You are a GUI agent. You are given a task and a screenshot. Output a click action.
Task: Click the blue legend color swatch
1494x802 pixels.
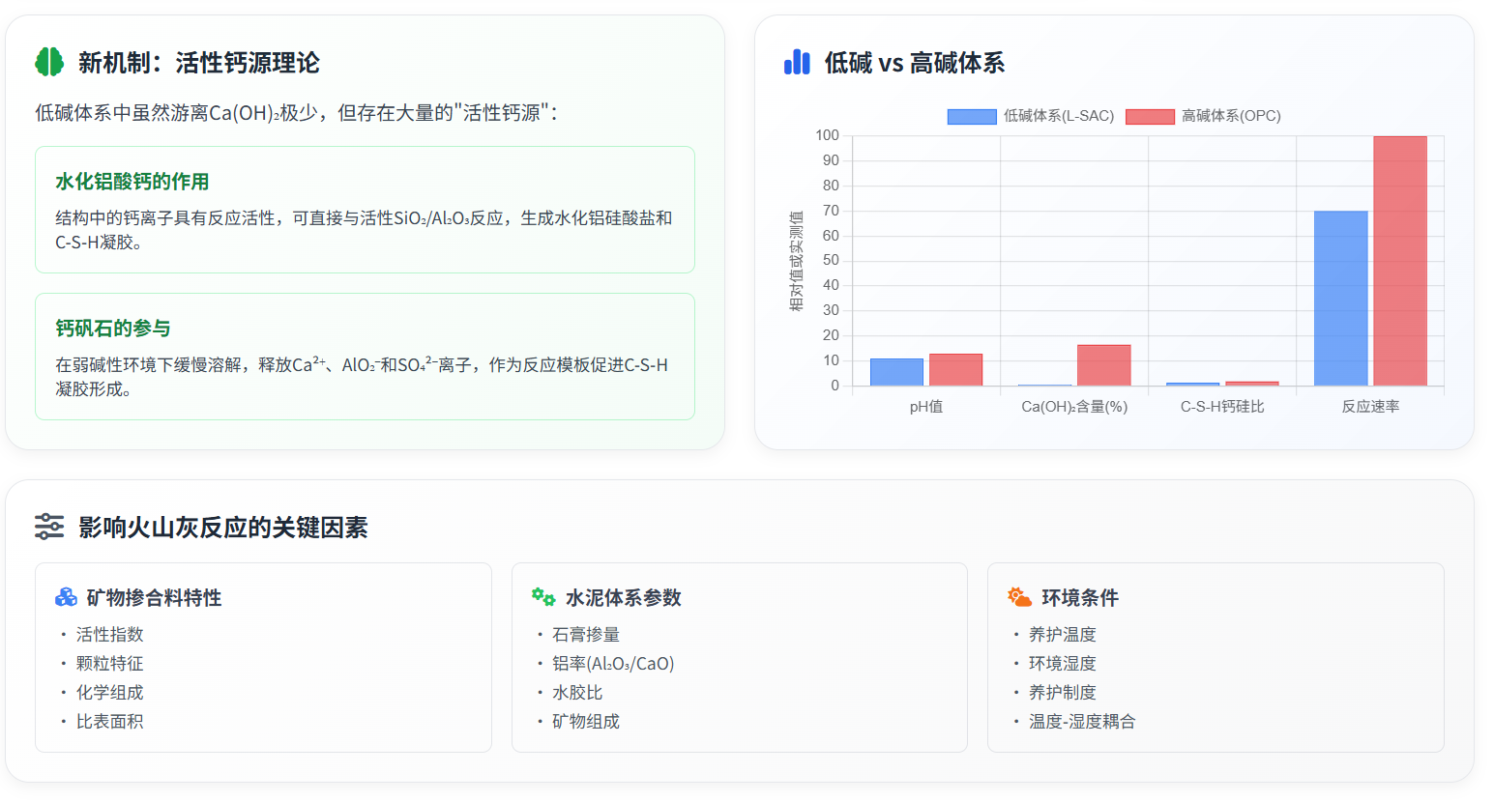pyautogui.click(x=971, y=117)
